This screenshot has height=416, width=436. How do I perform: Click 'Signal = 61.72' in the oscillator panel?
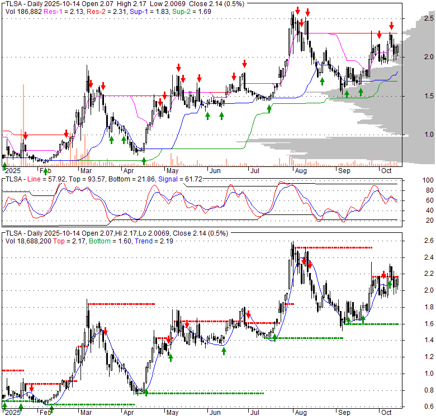pyautogui.click(x=180, y=179)
